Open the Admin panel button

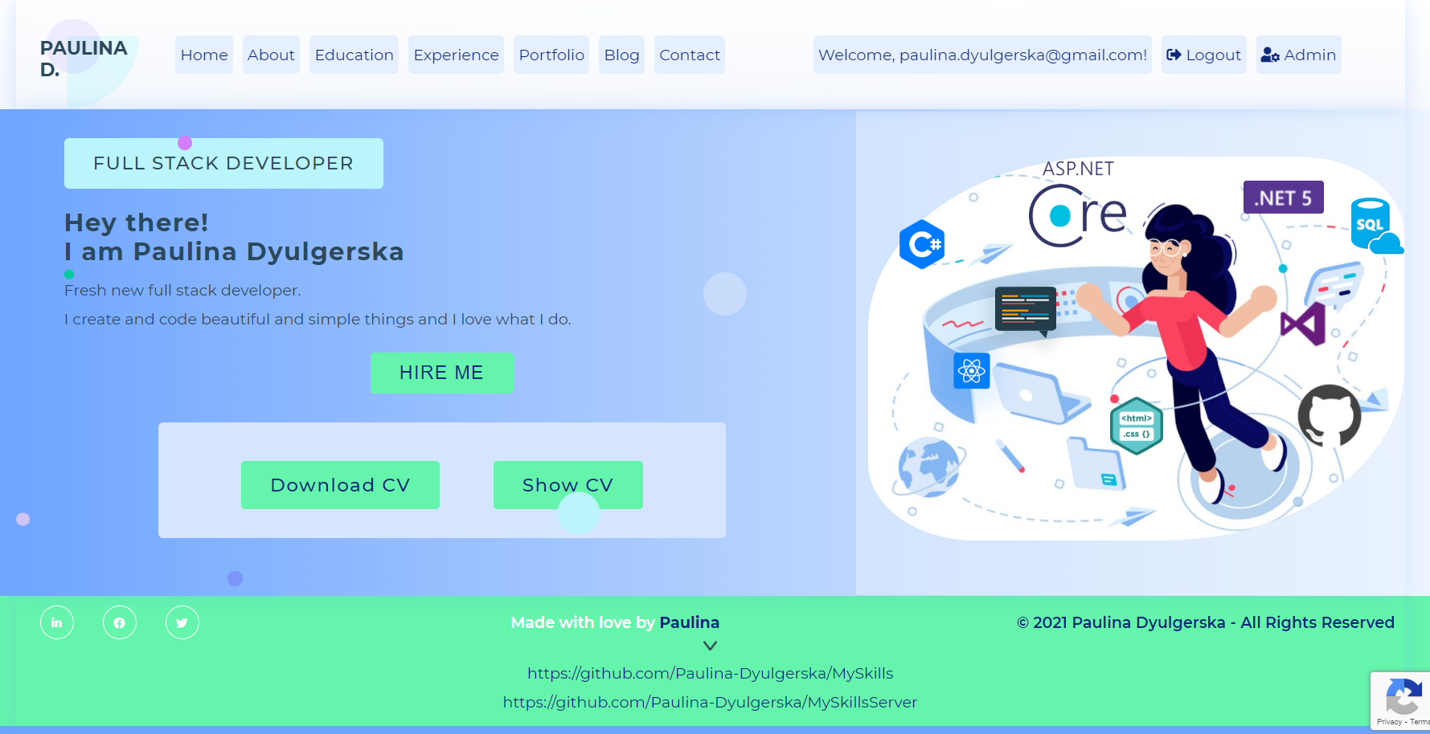(x=1298, y=55)
